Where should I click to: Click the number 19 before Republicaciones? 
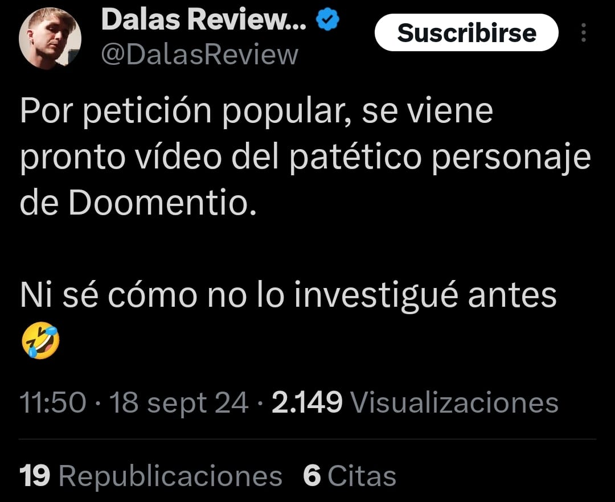coord(35,476)
